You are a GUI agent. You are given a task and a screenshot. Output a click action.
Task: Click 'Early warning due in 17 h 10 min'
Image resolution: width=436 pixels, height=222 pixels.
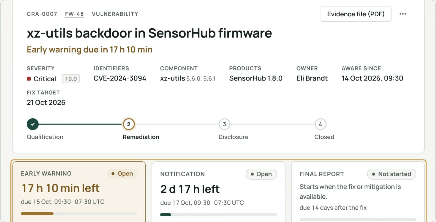90,50
